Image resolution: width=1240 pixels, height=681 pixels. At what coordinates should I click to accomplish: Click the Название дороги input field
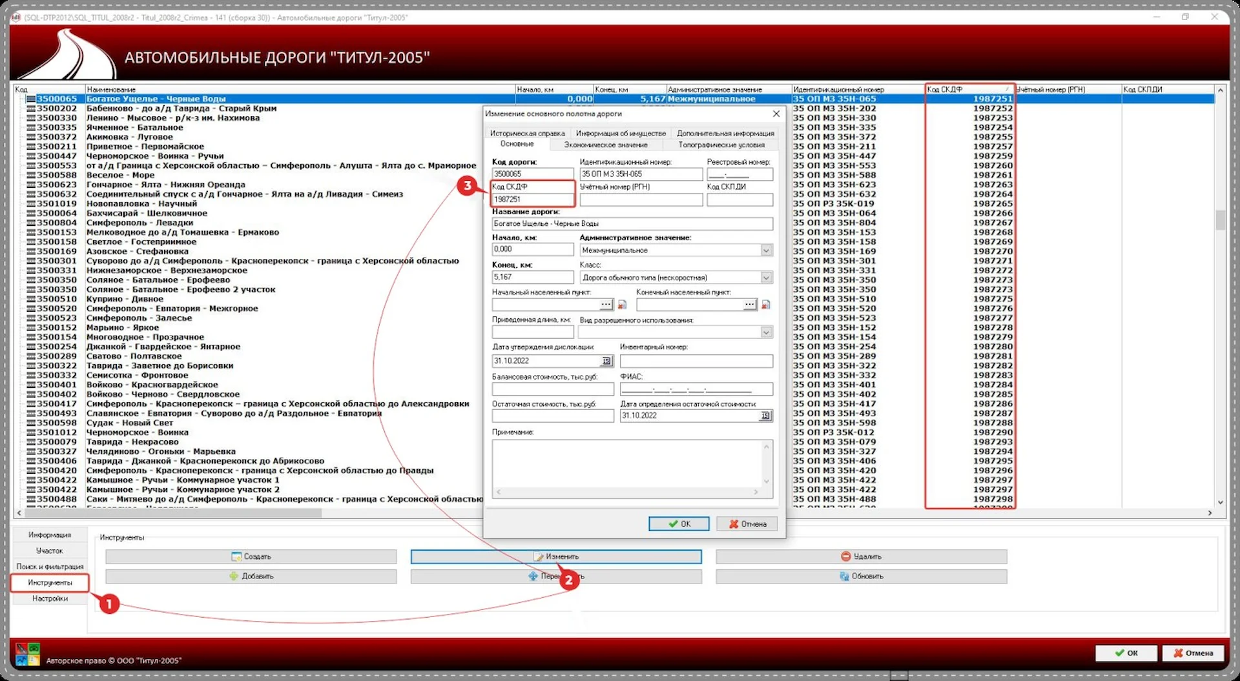[x=632, y=224]
